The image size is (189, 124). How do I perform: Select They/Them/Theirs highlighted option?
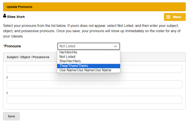point(89,66)
